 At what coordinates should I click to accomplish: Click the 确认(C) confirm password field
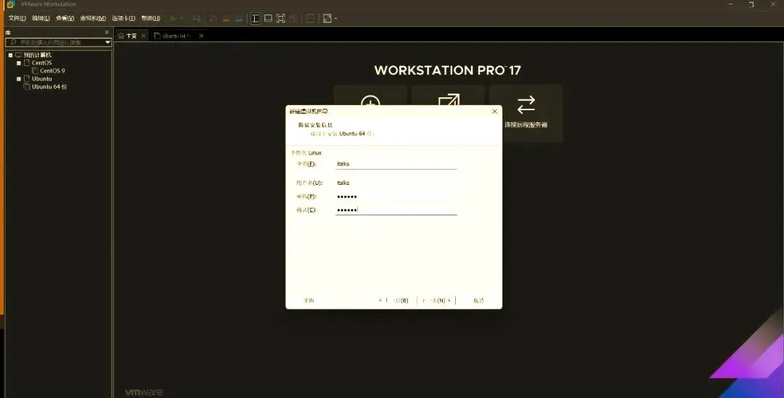(396, 210)
